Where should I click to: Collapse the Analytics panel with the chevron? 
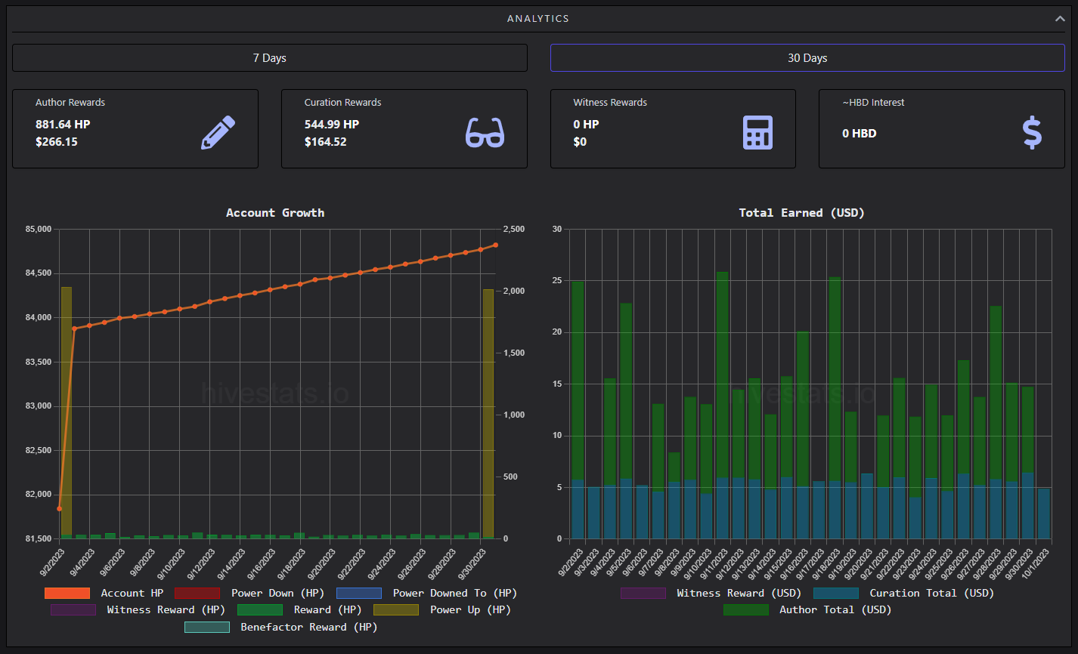click(x=1060, y=19)
